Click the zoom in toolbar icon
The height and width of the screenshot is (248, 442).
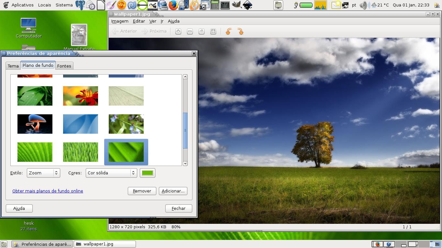click(178, 31)
